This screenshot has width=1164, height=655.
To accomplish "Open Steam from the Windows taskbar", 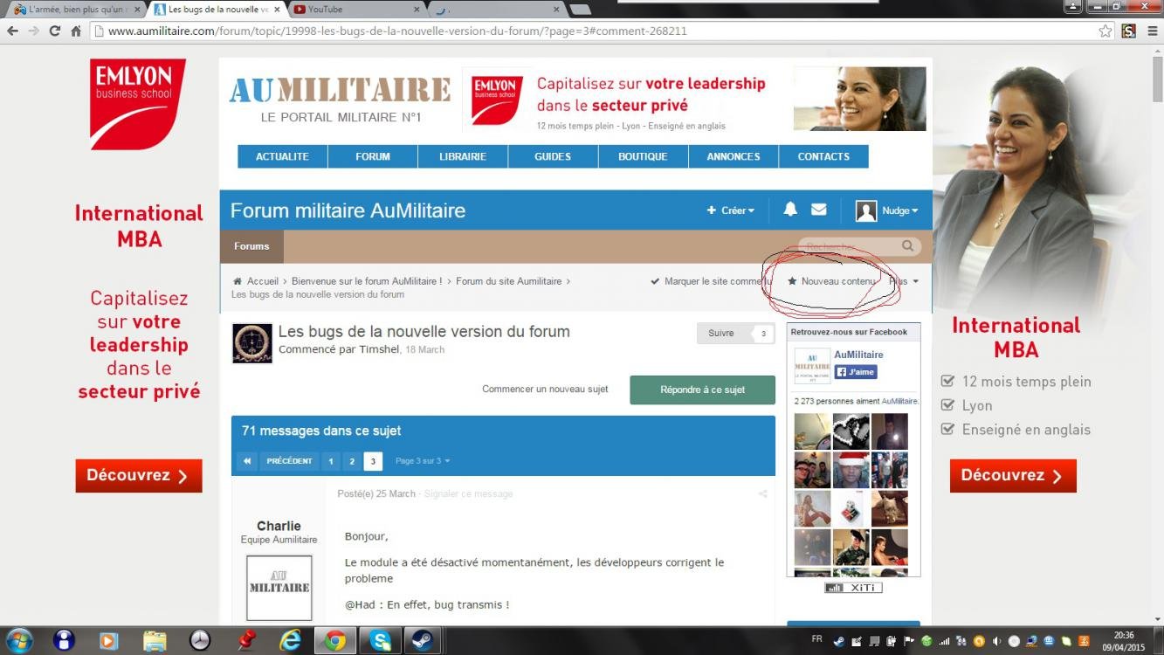I will (x=425, y=640).
